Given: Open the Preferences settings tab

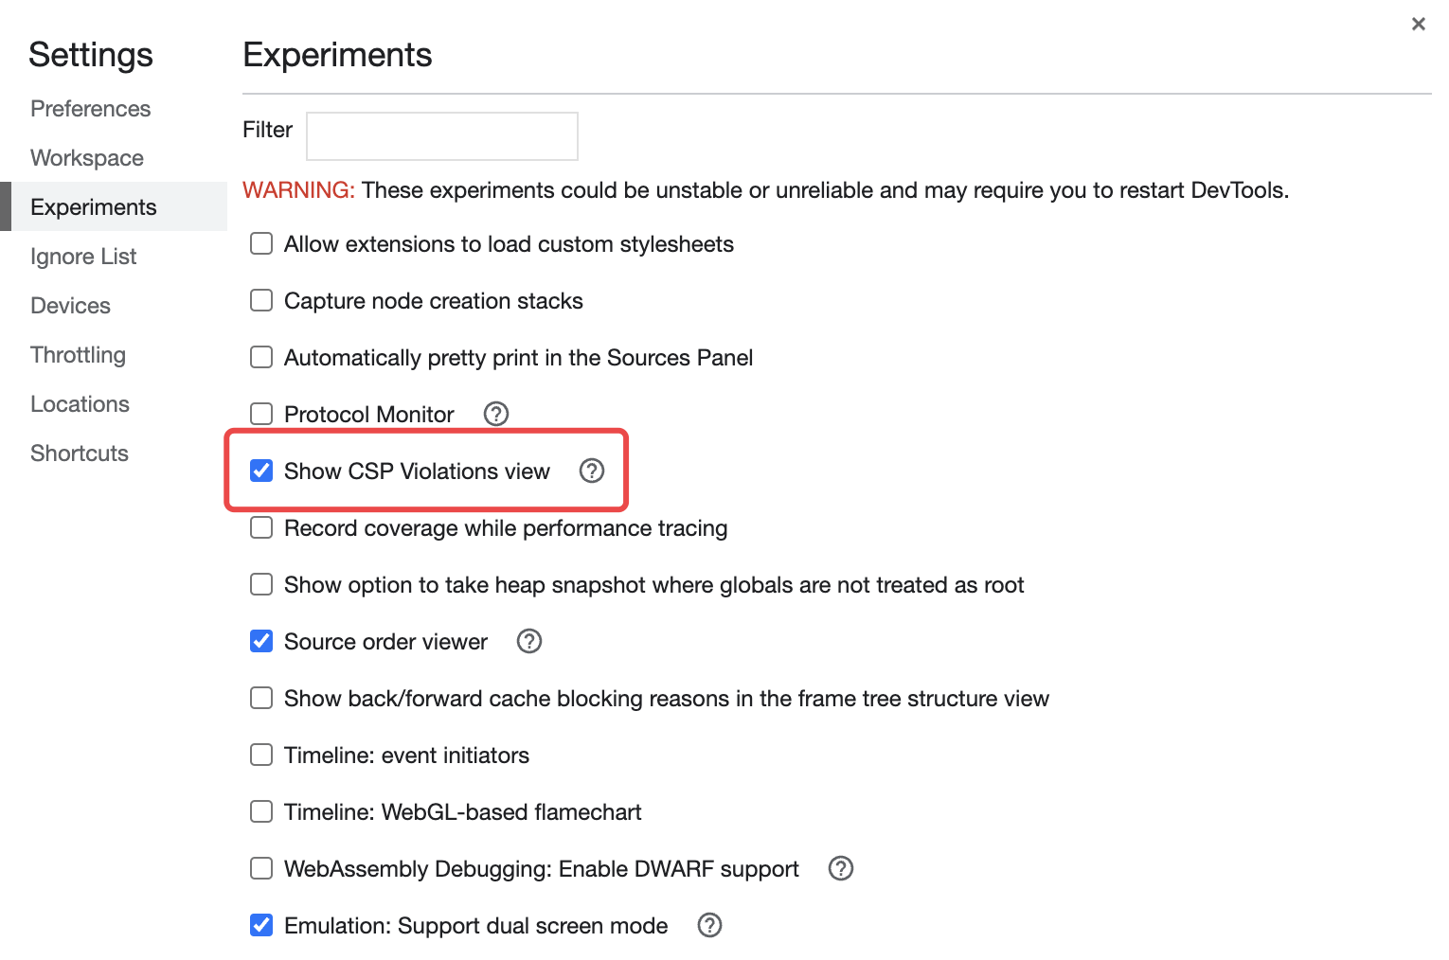Looking at the screenshot, I should click(x=91, y=109).
